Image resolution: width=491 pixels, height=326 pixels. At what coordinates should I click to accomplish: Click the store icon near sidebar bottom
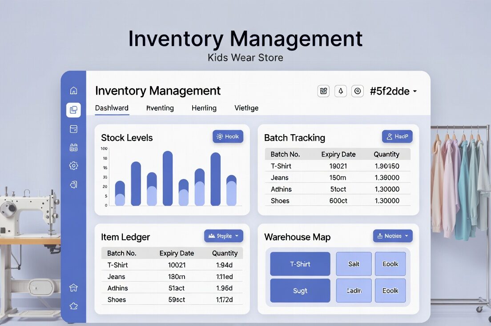click(x=74, y=288)
